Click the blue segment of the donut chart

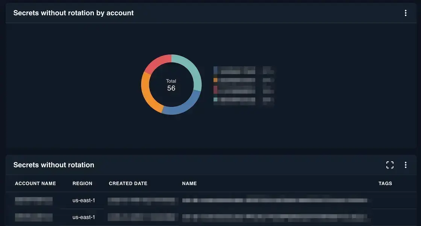pos(184,105)
